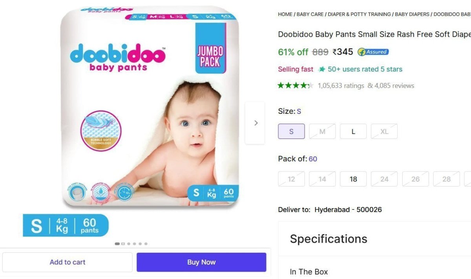Click the star rating icons
The height and width of the screenshot is (279, 471).
pos(295,85)
